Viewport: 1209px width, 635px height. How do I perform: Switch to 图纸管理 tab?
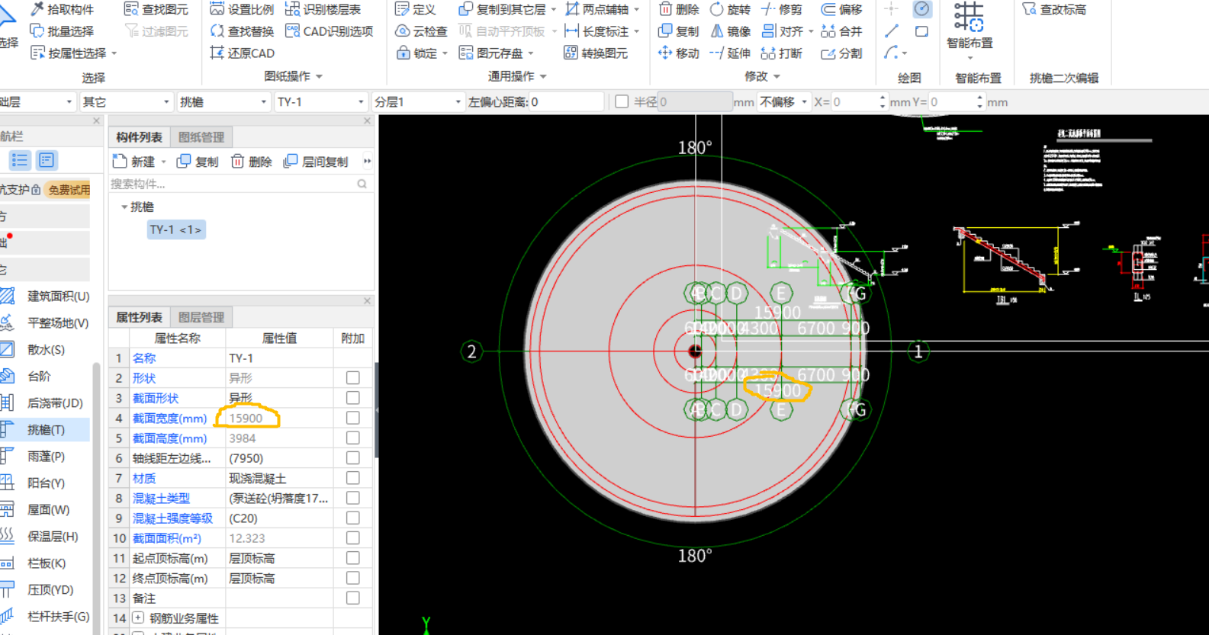201,137
